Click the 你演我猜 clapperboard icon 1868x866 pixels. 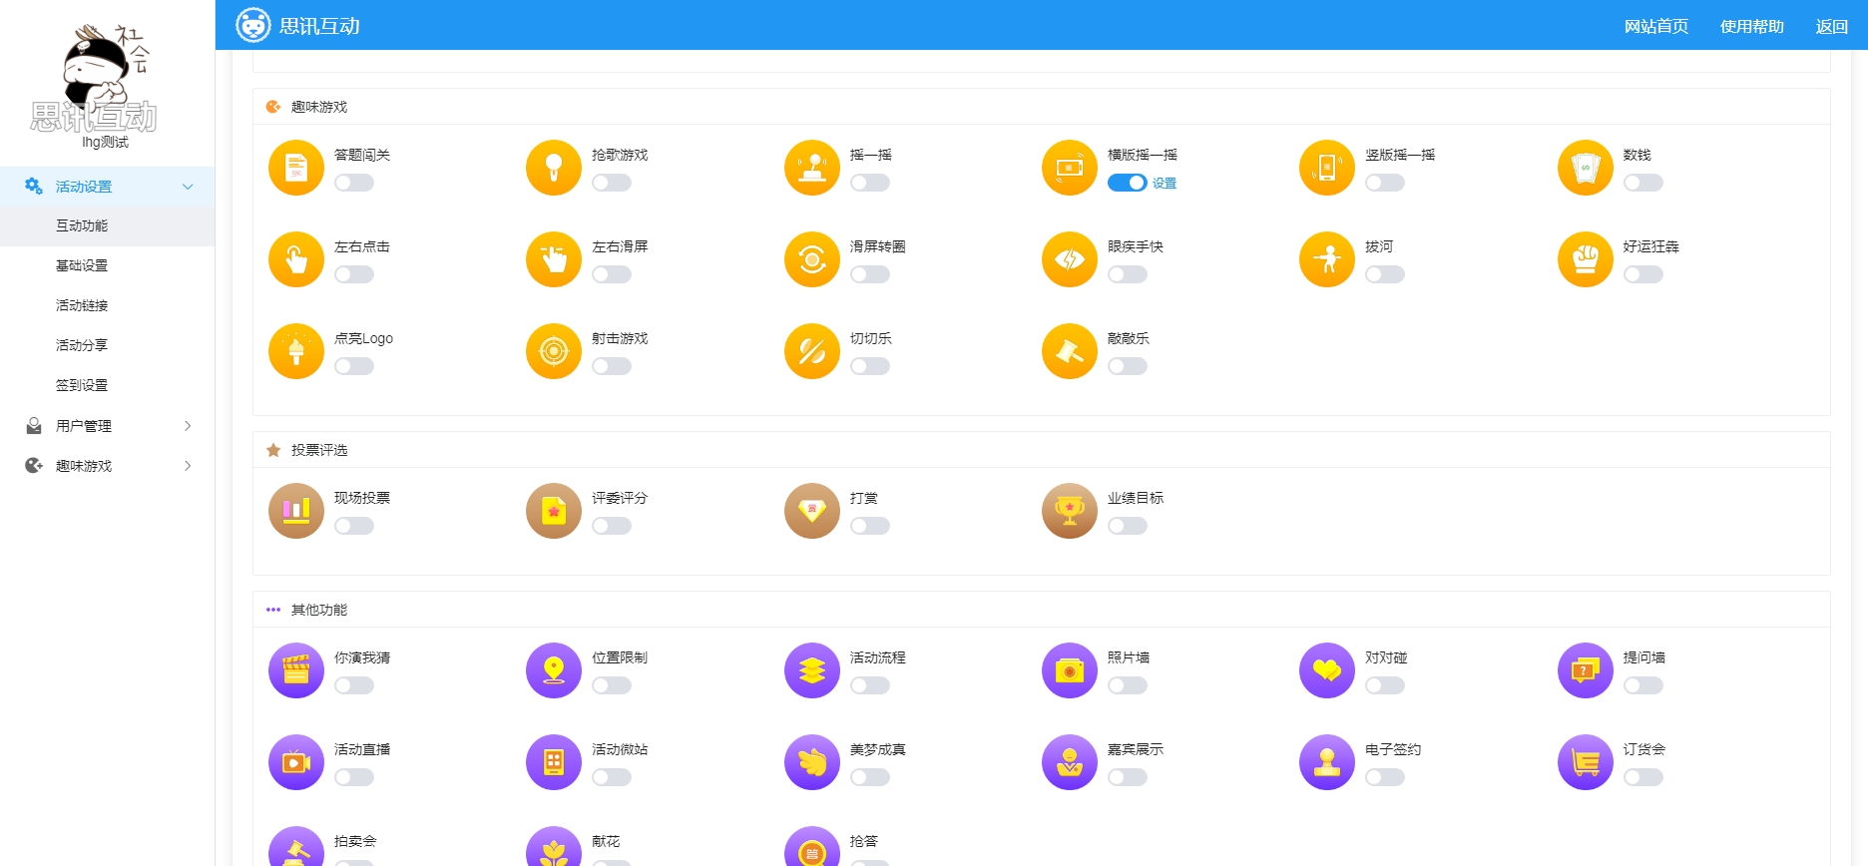tap(295, 670)
